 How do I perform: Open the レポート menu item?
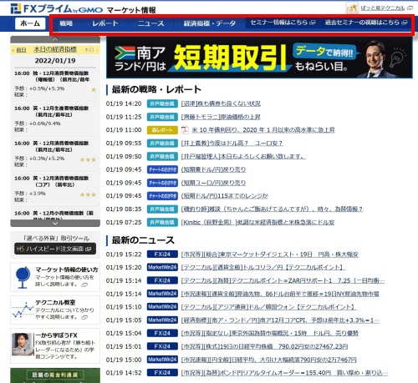105,23
